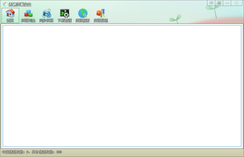Click the app logo in the title bar
Image resolution: width=244 pixels, height=157 pixels.
[5, 4]
